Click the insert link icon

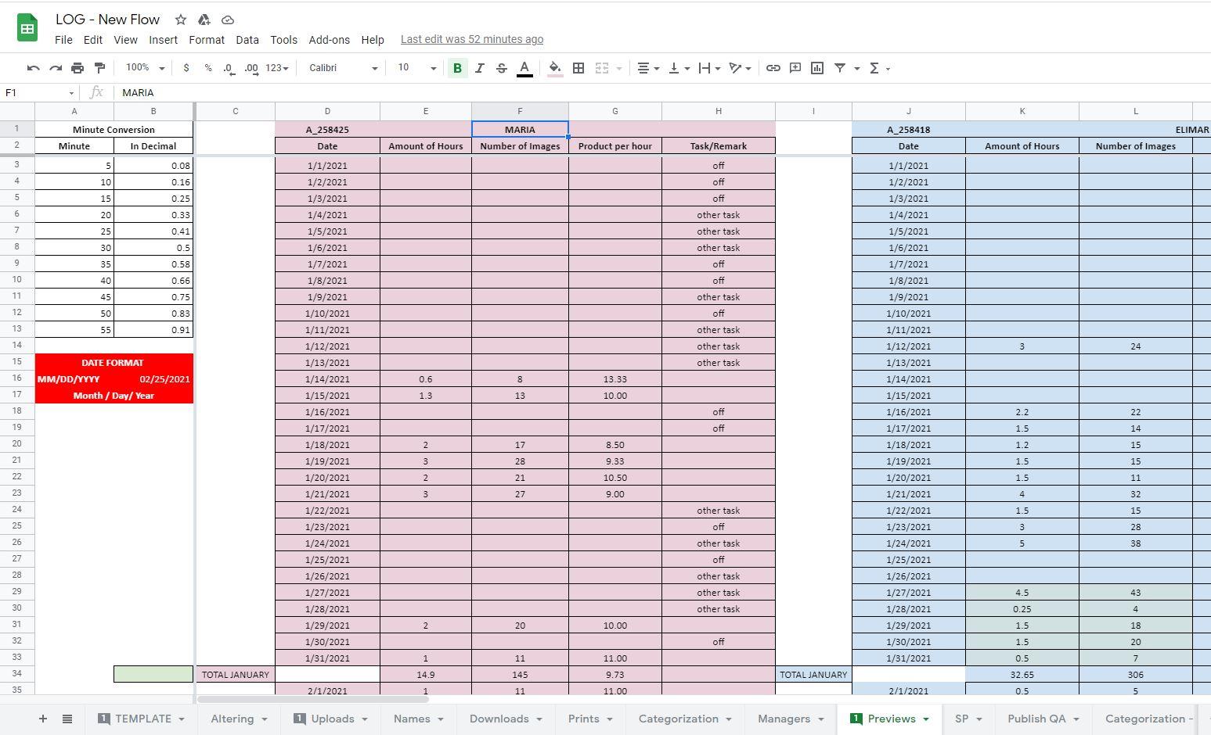773,68
